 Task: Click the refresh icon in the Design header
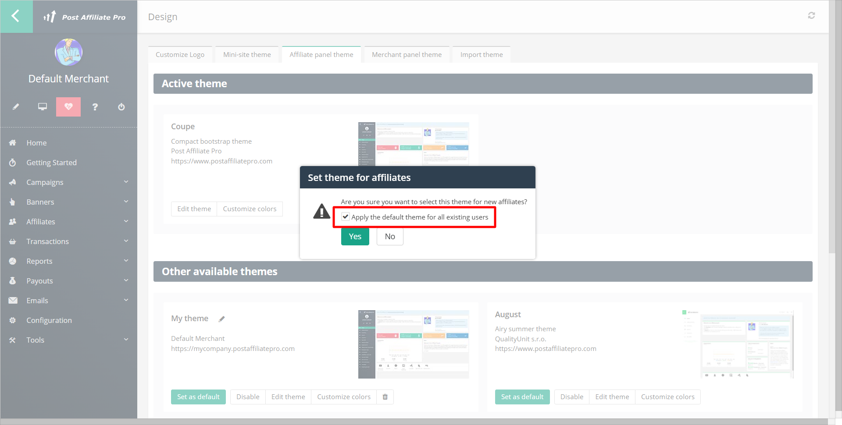coord(811,16)
